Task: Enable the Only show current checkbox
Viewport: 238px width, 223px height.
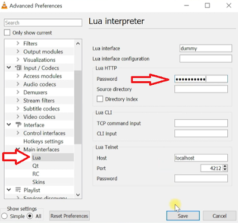Action: (7, 33)
